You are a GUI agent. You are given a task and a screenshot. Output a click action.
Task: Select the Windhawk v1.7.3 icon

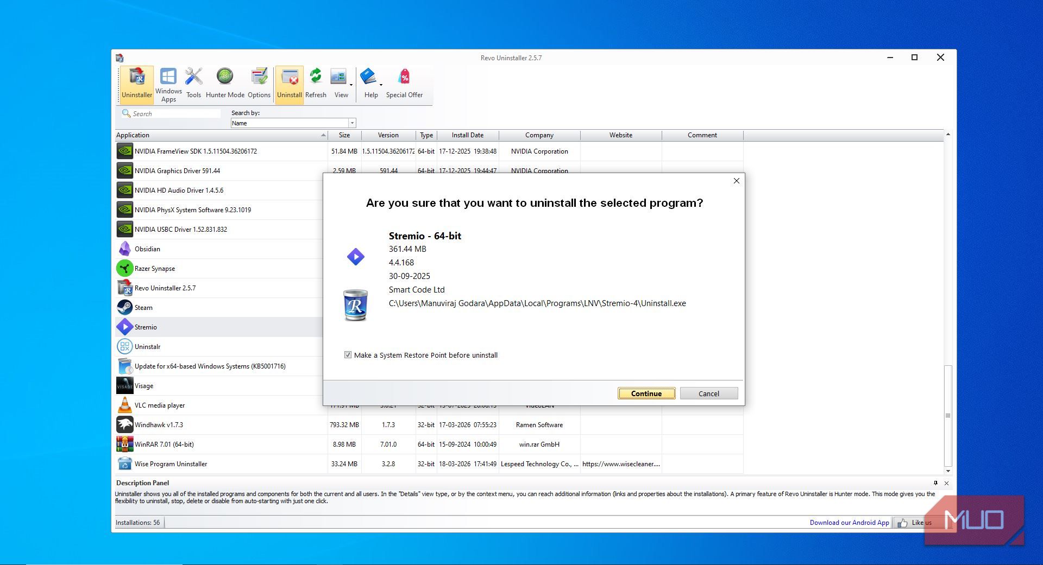click(x=124, y=424)
